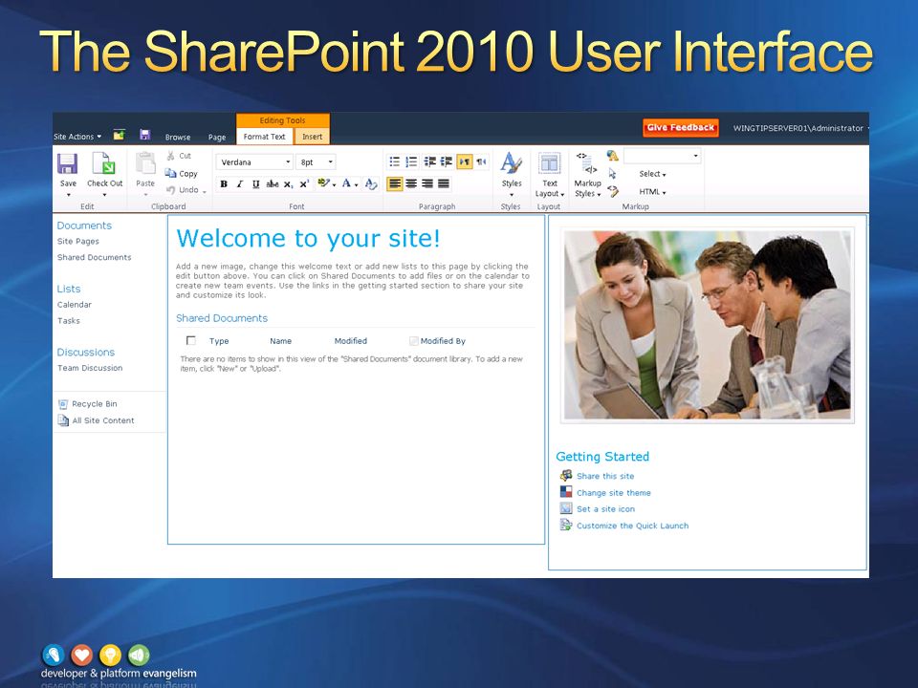Open the Markup Styles menu
Viewport: 918px width, 688px height.
(x=587, y=174)
